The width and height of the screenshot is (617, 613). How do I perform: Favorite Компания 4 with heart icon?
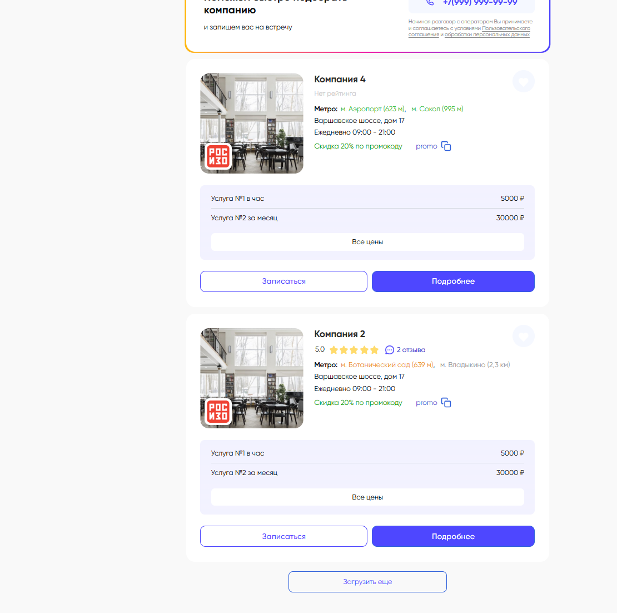pyautogui.click(x=523, y=82)
